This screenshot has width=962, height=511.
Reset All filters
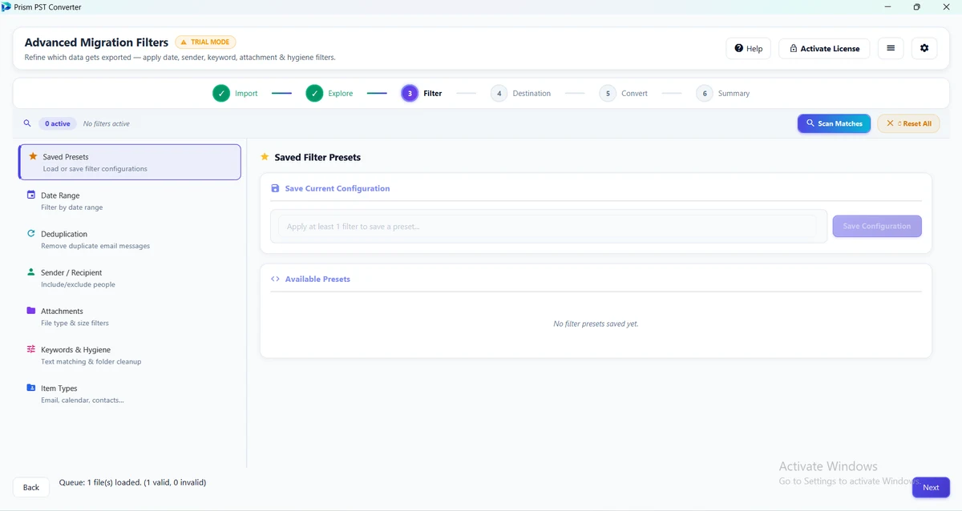coord(908,123)
